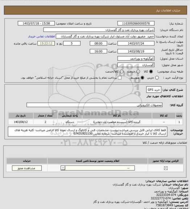190x209 pixels.
Task: Click the delivery province field کهگیلویه و بویراحمد
Action: (x=136, y=58)
